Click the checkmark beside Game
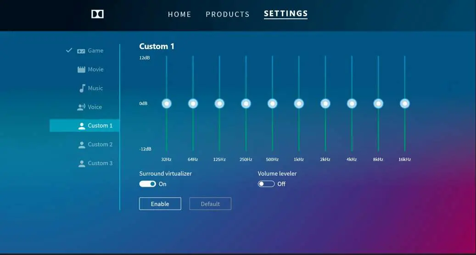This screenshot has width=476, height=255. 69,50
